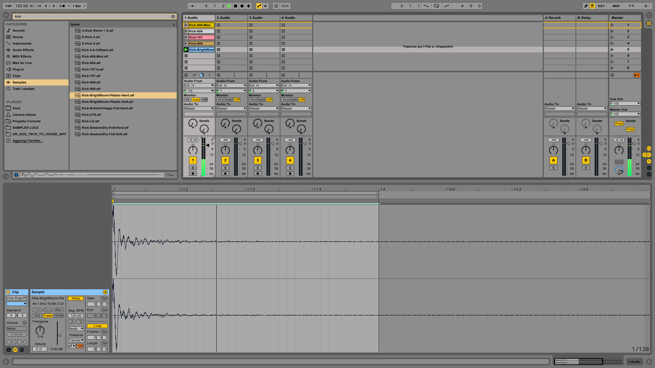
Task: Click the MIDI map mode button
Action: (616, 6)
